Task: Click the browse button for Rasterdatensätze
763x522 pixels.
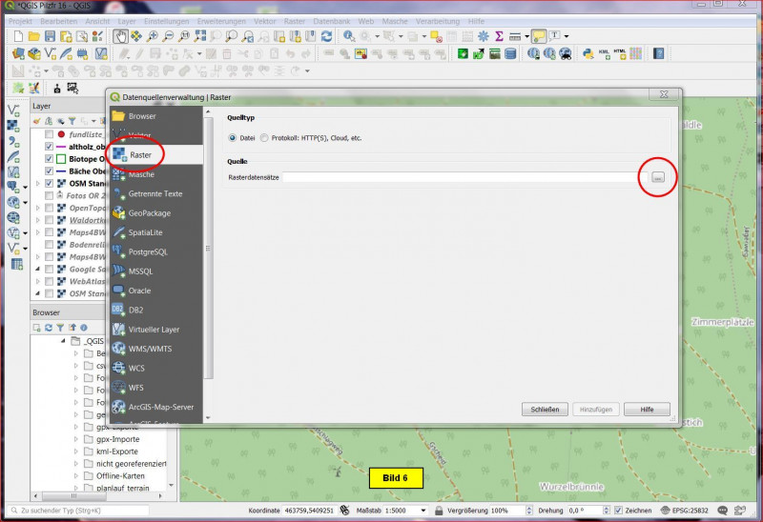Action: click(x=658, y=177)
